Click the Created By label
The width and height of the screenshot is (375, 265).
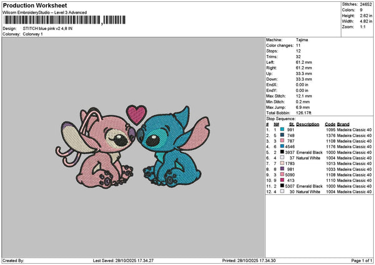click(x=13, y=261)
